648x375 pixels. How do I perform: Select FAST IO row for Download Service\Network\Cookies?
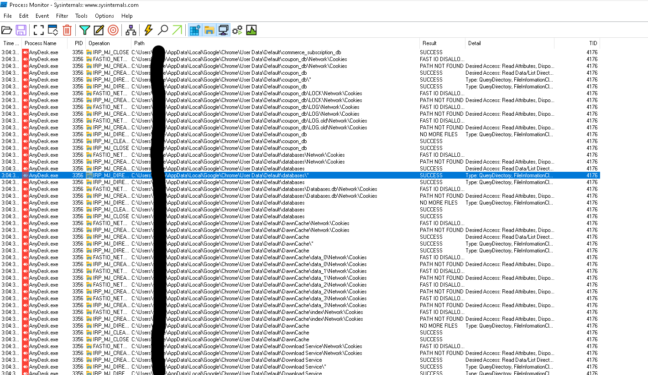tap(300, 346)
